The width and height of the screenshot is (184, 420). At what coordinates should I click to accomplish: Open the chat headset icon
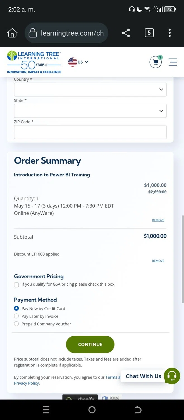click(x=172, y=376)
